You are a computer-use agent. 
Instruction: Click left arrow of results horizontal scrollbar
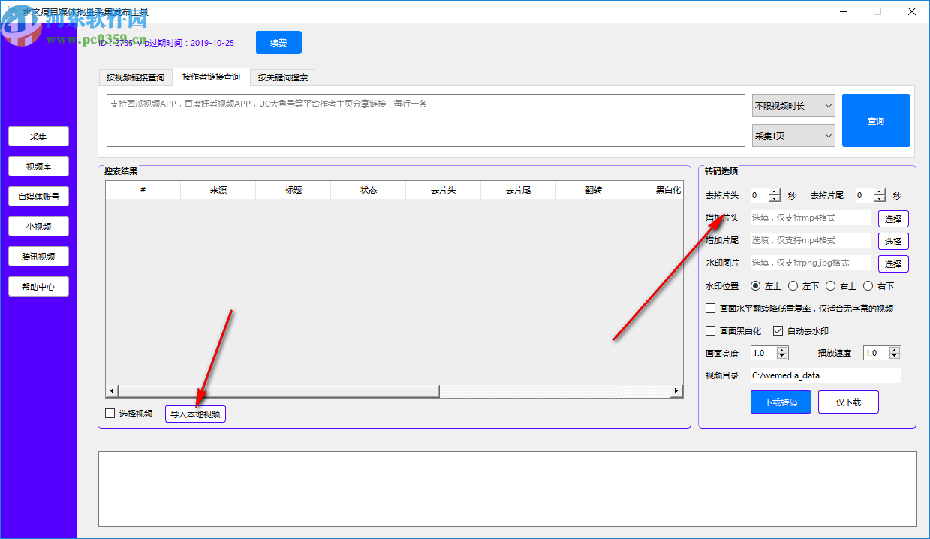[x=112, y=391]
